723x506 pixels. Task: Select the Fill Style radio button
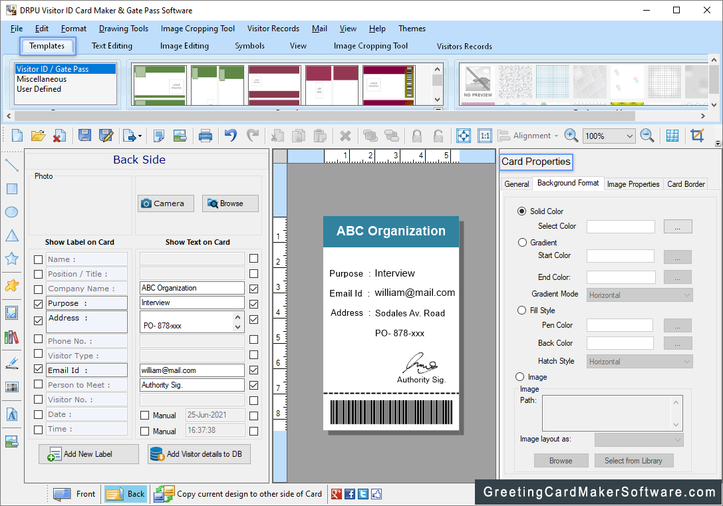point(521,310)
